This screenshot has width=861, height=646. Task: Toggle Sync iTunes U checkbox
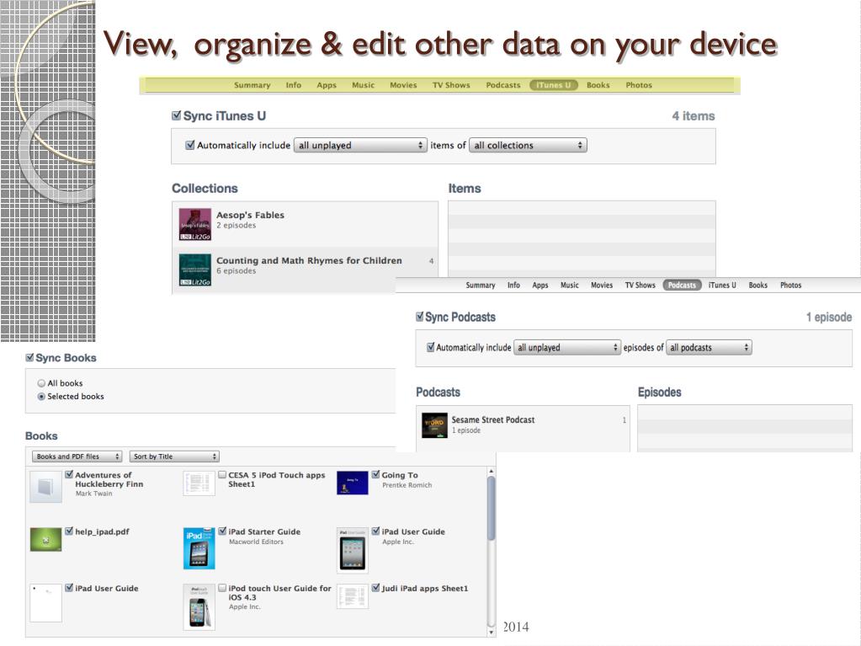(176, 115)
